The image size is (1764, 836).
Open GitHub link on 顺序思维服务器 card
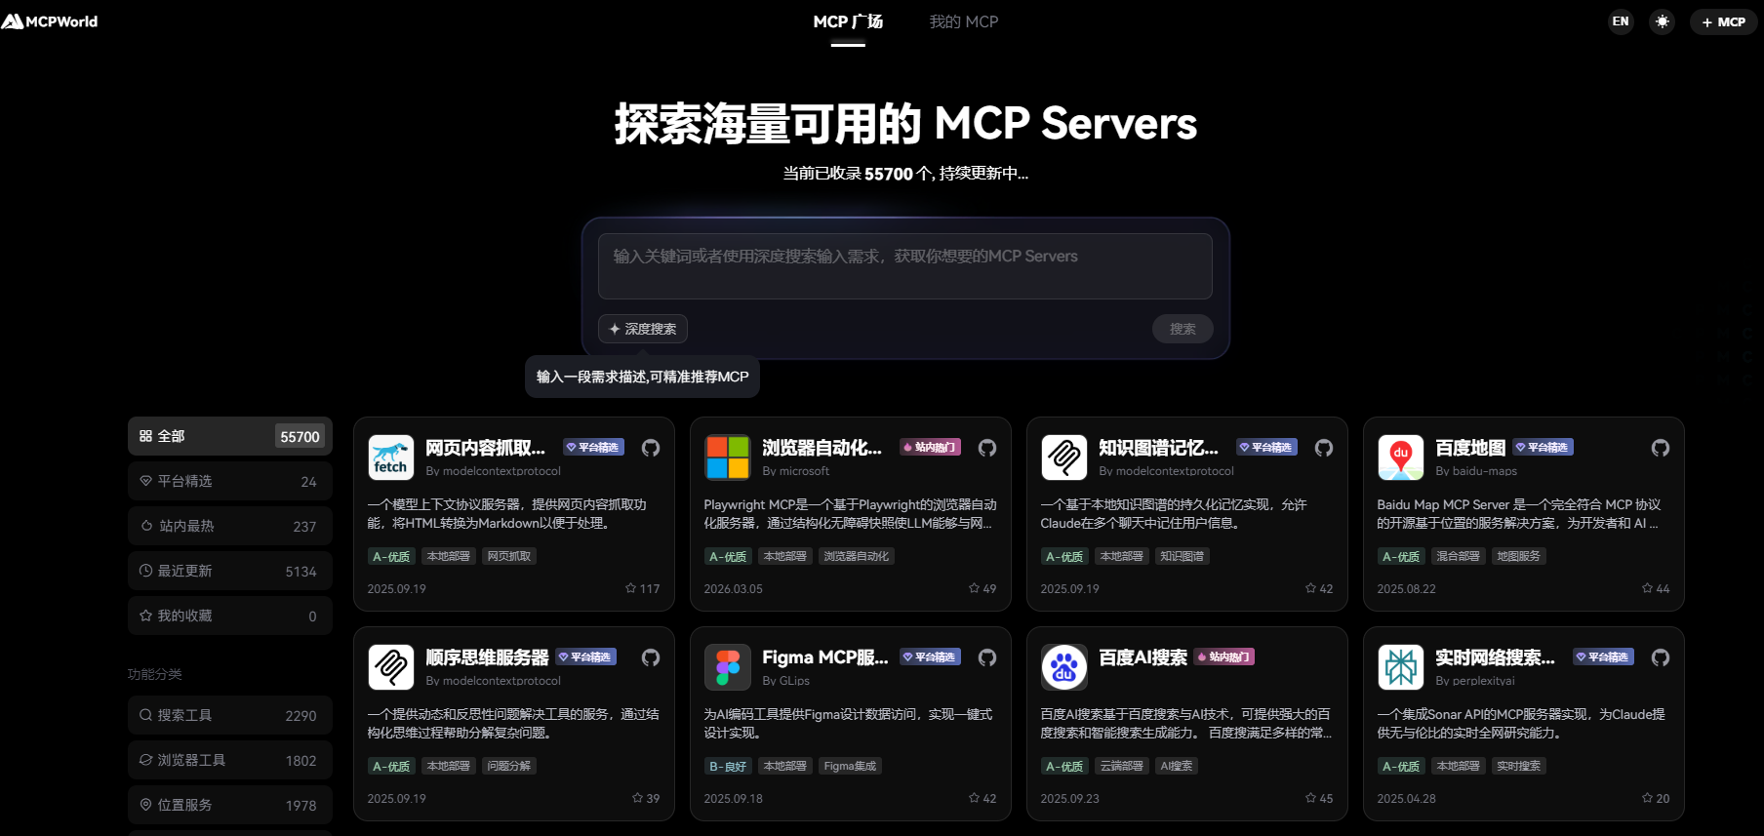(651, 657)
